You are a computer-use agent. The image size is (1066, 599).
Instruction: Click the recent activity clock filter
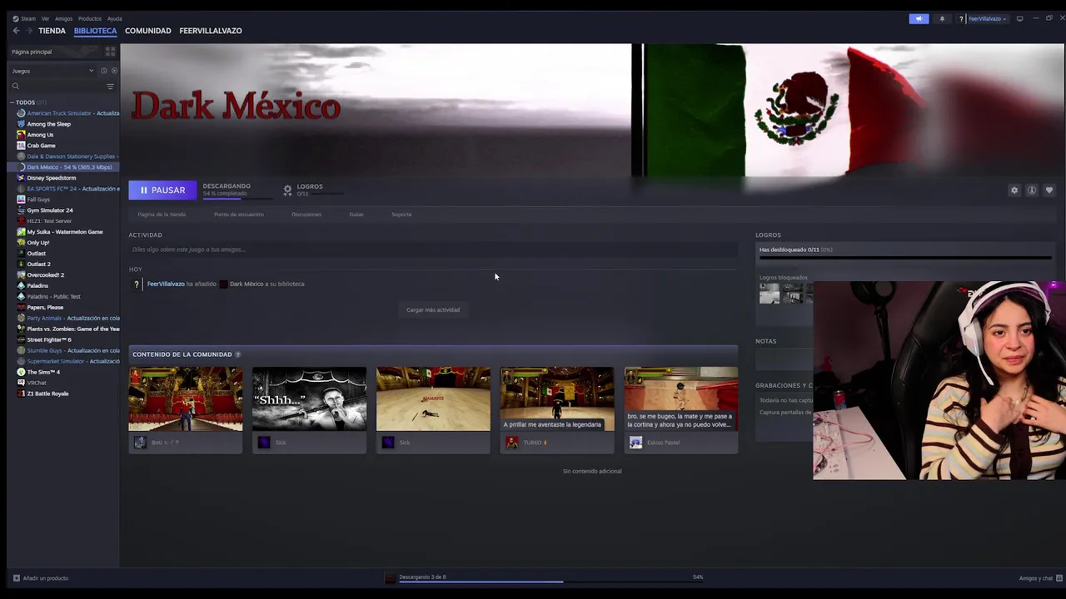coord(103,71)
